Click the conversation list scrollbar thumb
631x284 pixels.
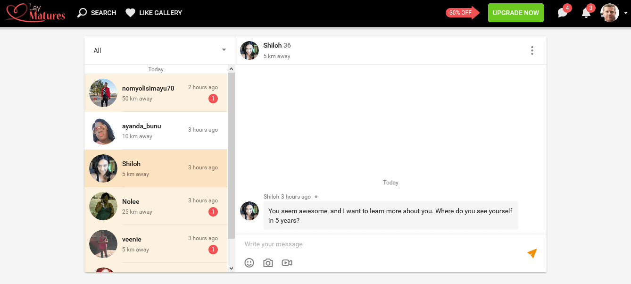[x=231, y=156]
